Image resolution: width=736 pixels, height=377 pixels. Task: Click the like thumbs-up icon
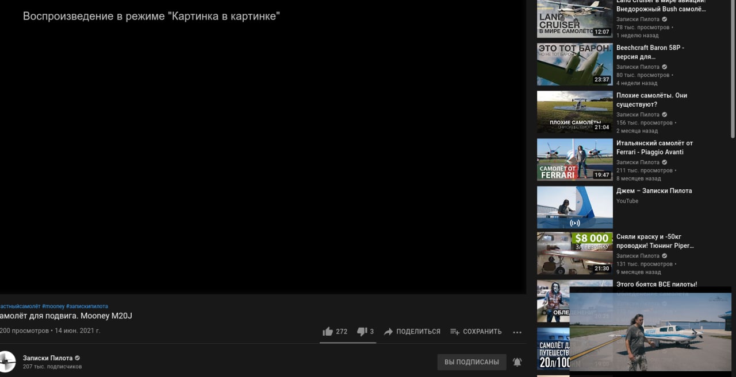click(x=328, y=332)
